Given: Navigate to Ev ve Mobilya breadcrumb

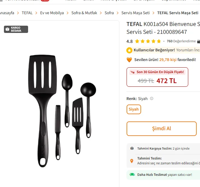Looking at the screenshot, I should [x=52, y=13].
